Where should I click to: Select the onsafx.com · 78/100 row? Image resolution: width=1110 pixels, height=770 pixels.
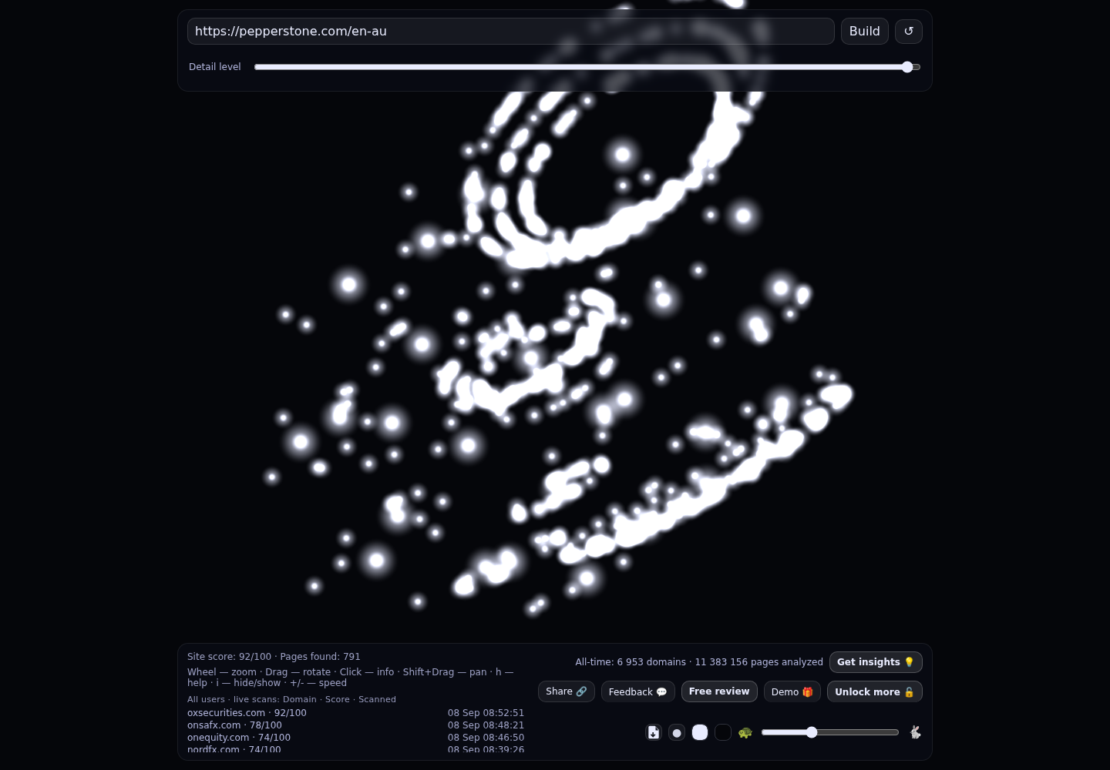(x=355, y=725)
